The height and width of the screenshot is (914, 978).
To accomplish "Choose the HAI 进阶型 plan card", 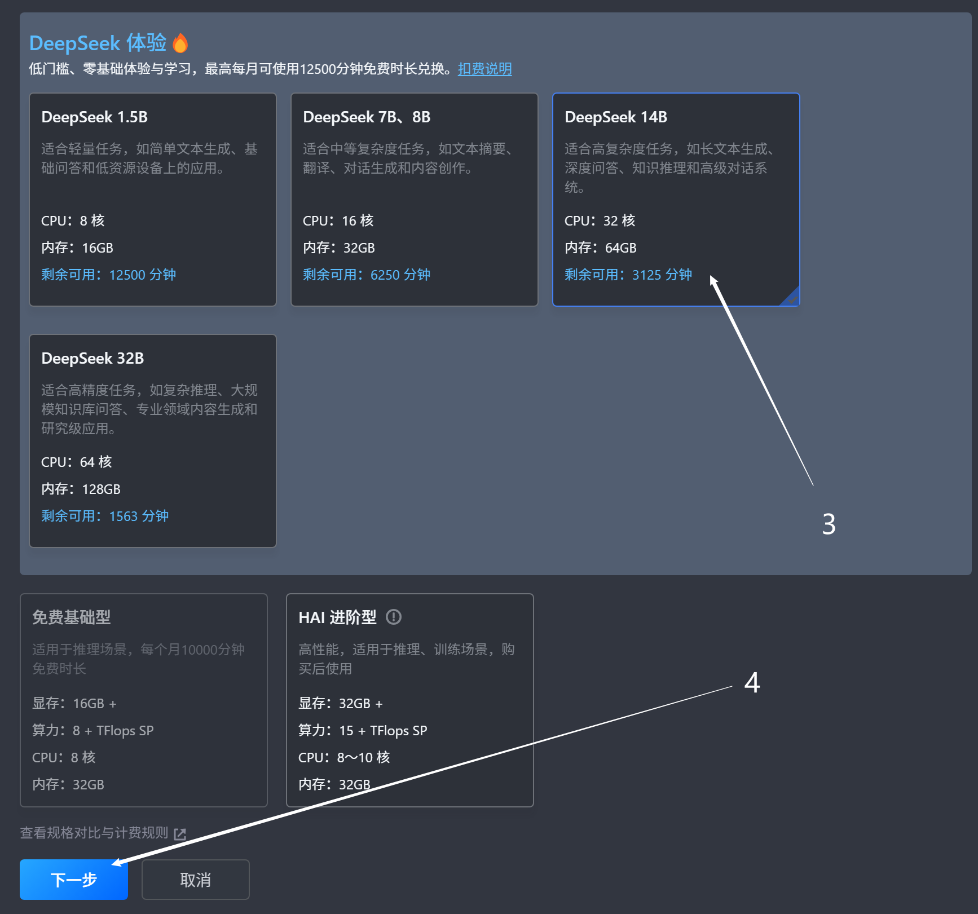I will click(410, 700).
